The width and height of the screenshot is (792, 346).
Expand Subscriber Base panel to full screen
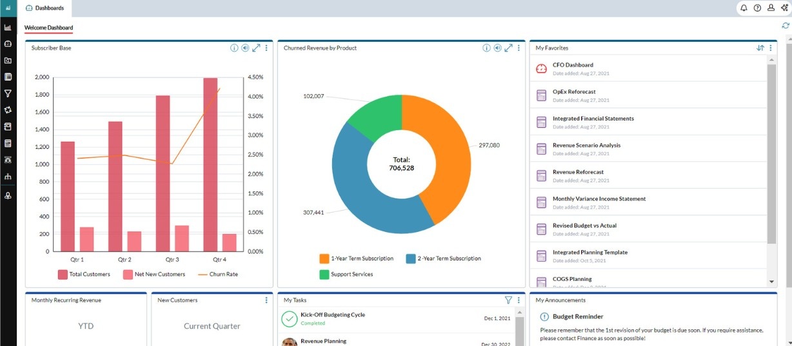[x=256, y=48]
